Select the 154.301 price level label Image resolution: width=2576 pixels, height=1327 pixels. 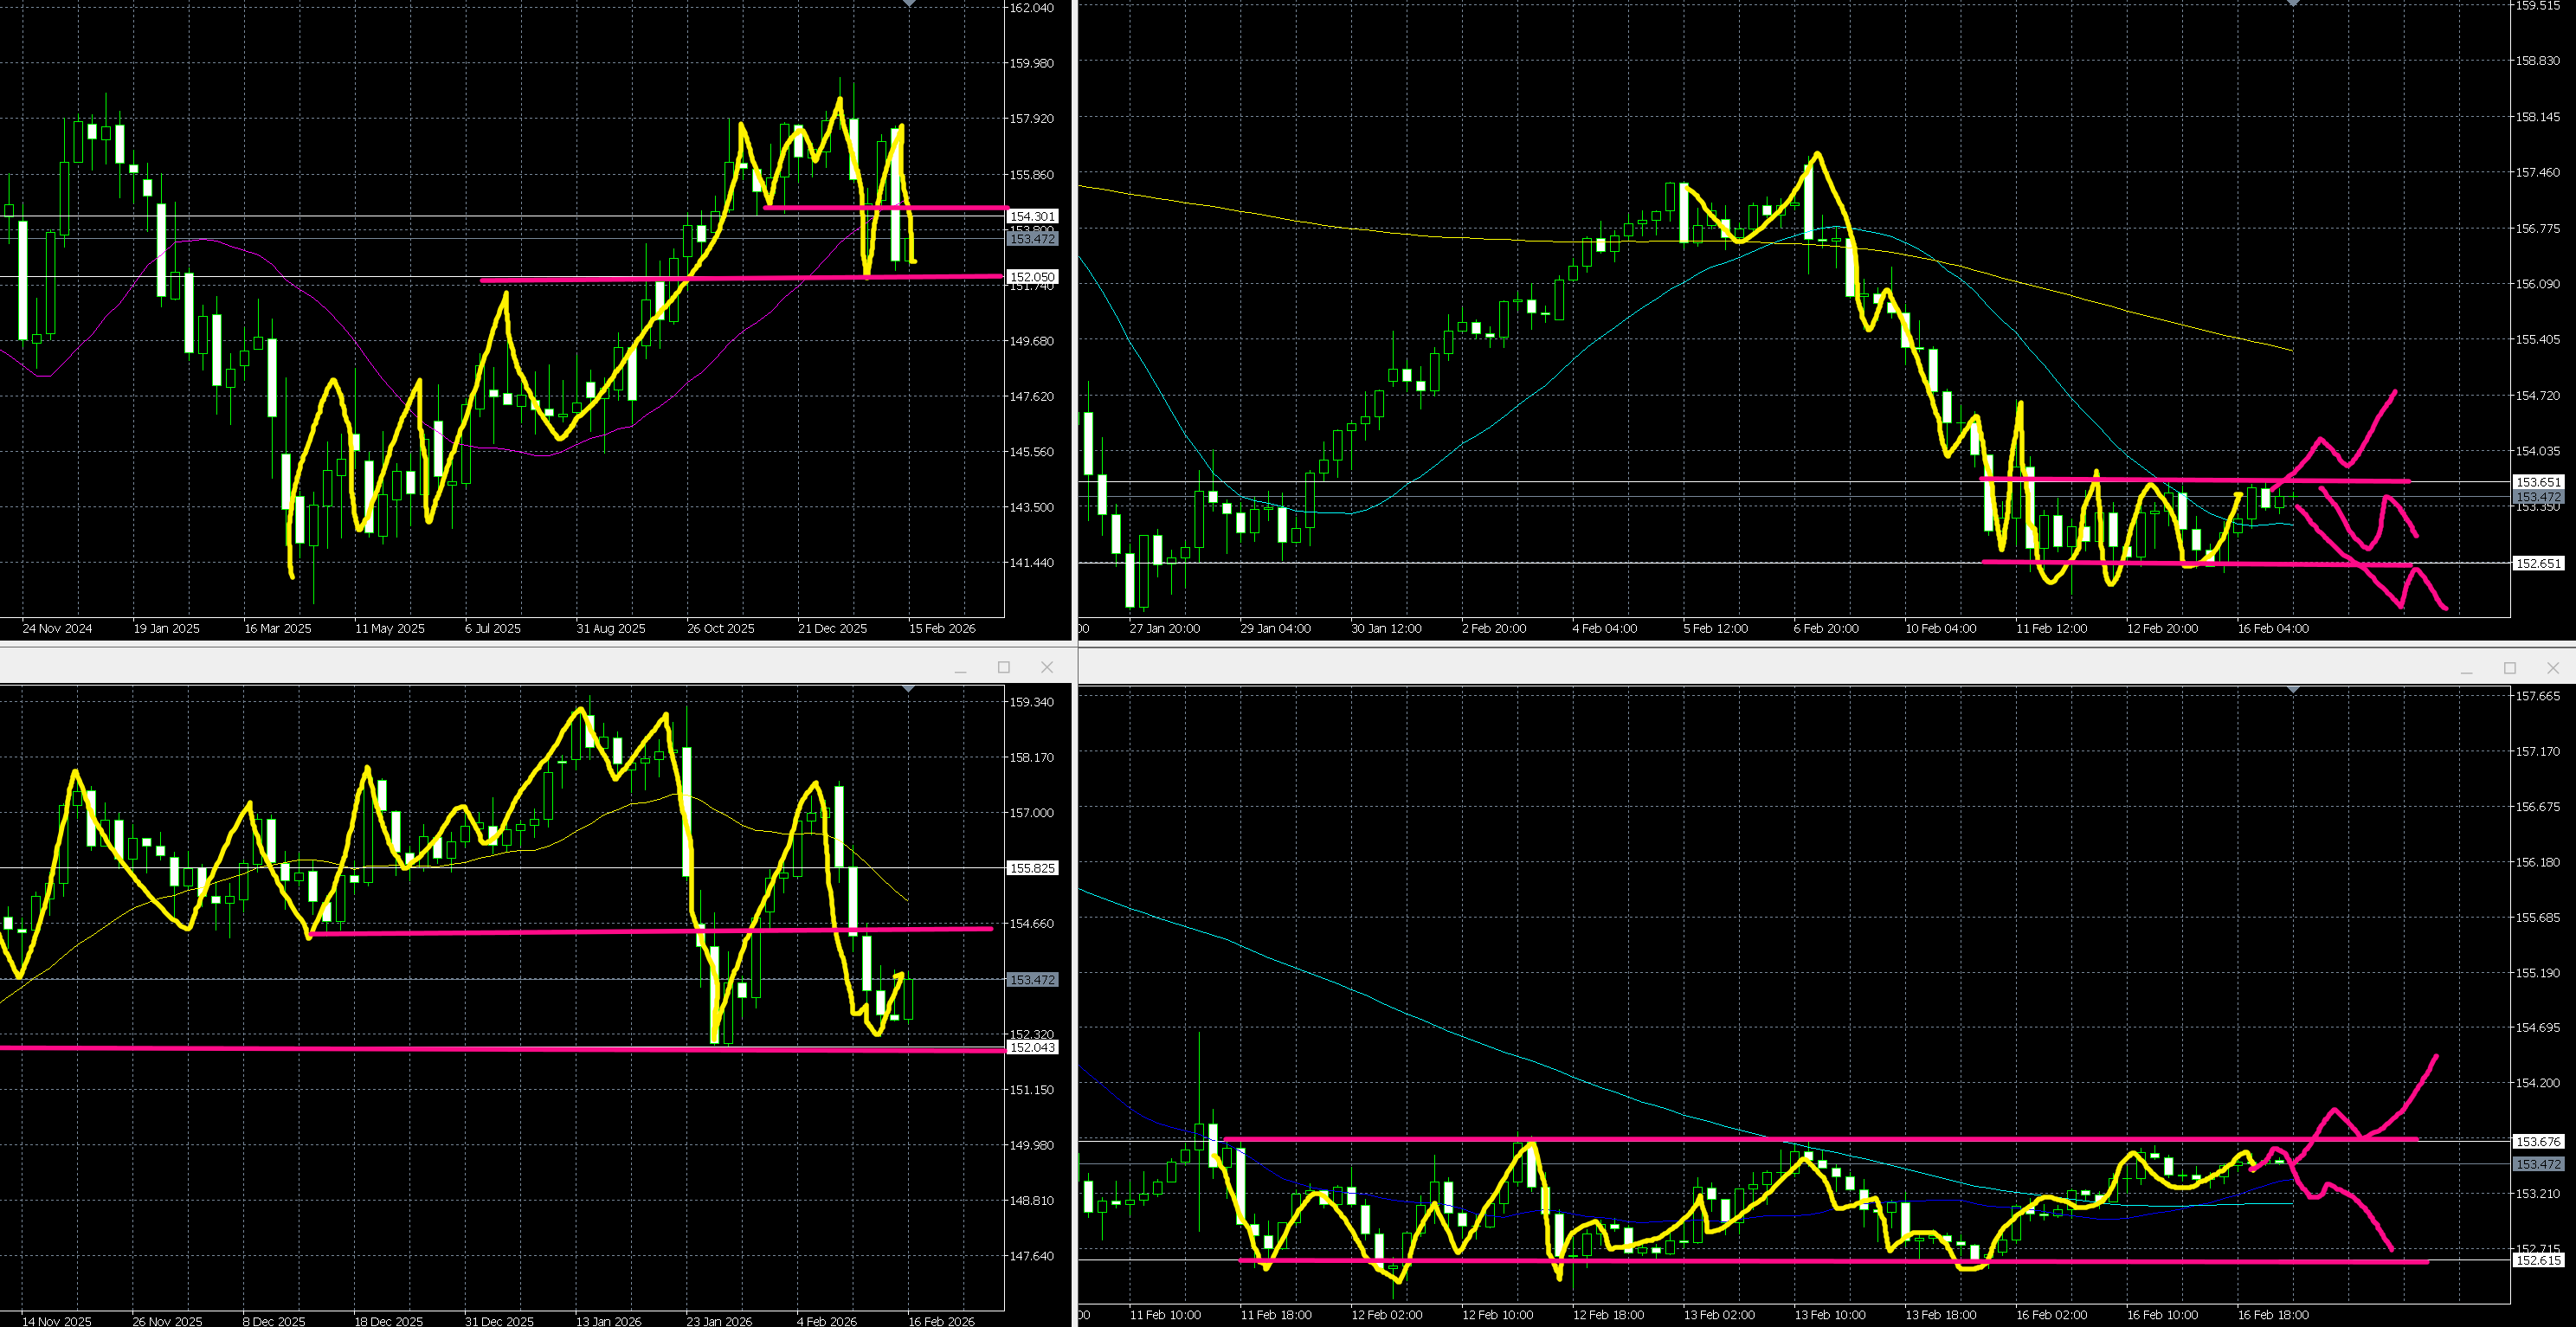(1032, 216)
